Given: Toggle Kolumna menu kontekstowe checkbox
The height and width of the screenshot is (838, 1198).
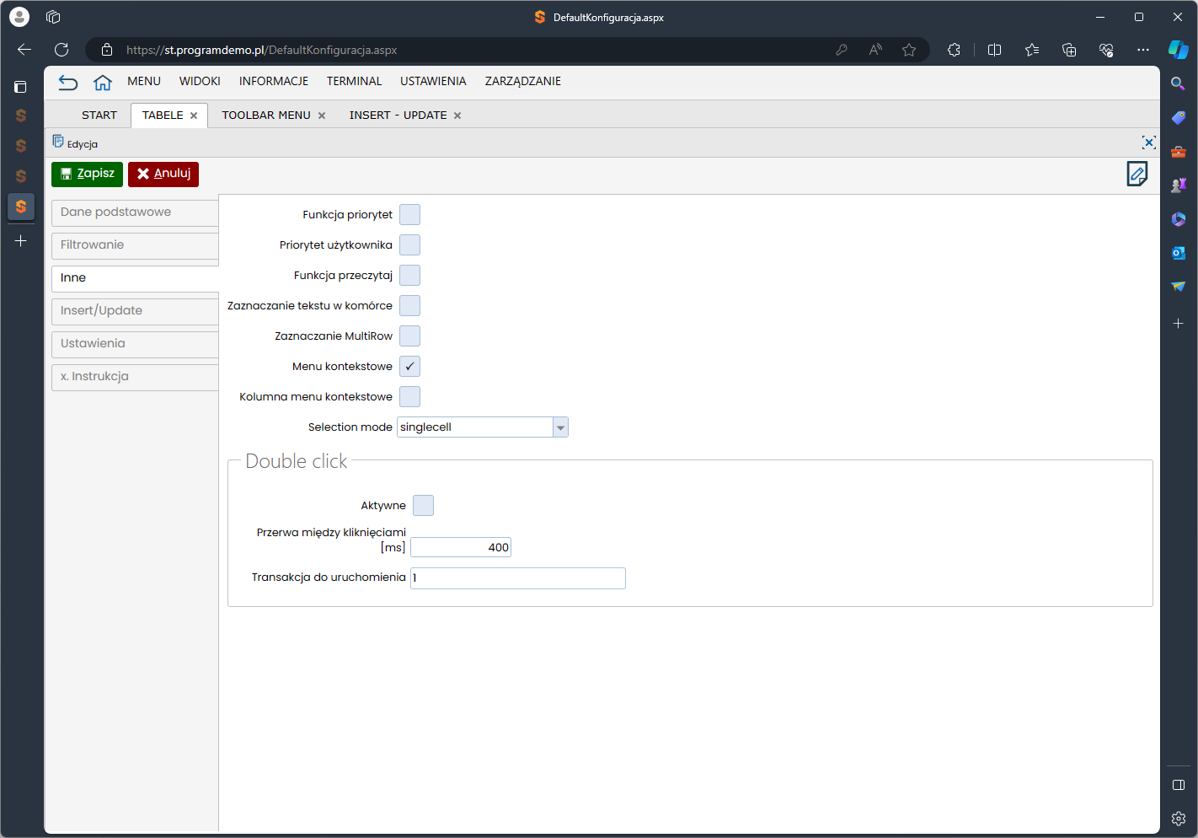Looking at the screenshot, I should [x=409, y=397].
